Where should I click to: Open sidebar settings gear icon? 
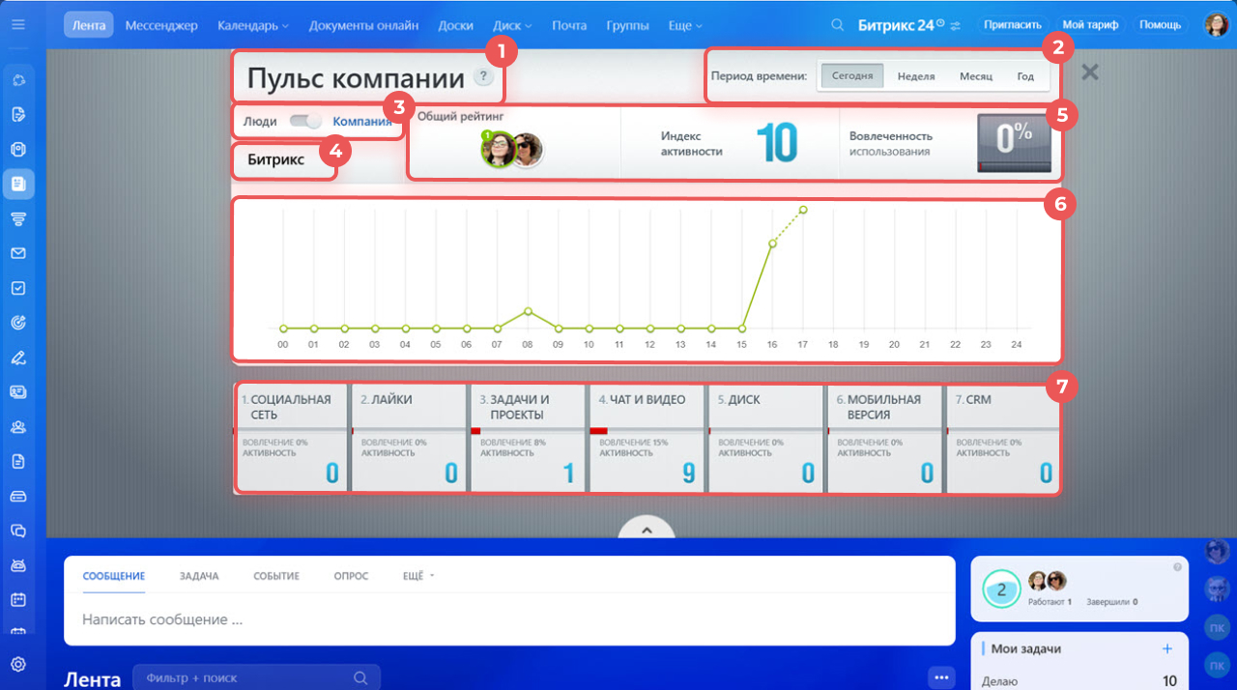click(18, 665)
